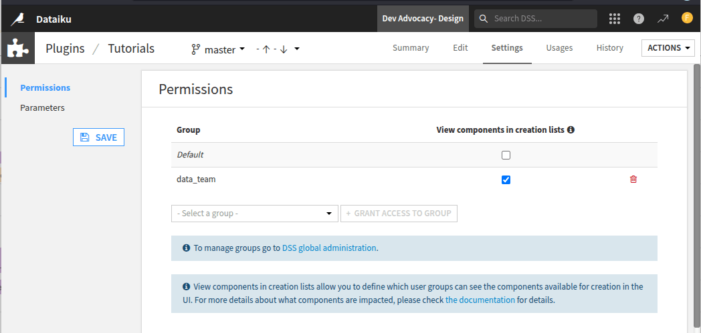701x333 pixels.
Task: Click the search magnifier icon
Action: click(484, 19)
